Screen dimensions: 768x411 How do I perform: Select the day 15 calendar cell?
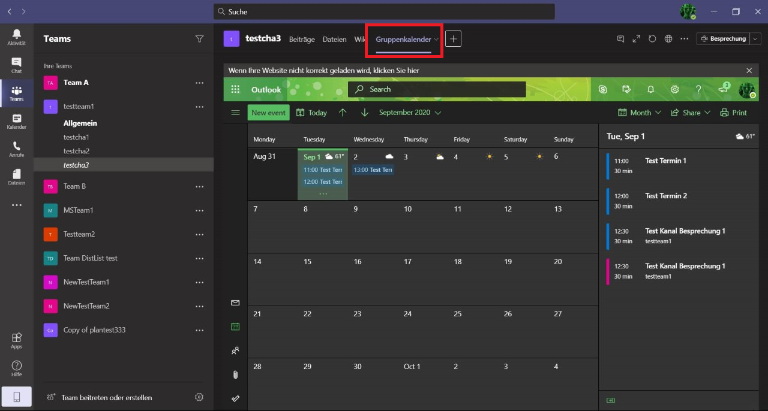(x=323, y=280)
